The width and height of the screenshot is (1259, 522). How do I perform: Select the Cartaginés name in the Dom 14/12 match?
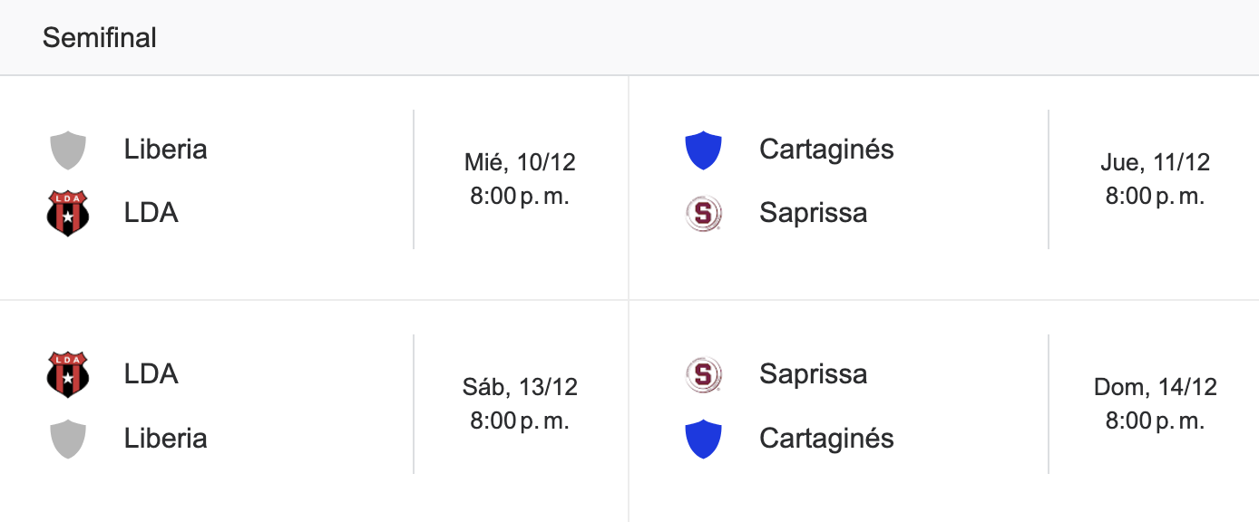coord(826,438)
